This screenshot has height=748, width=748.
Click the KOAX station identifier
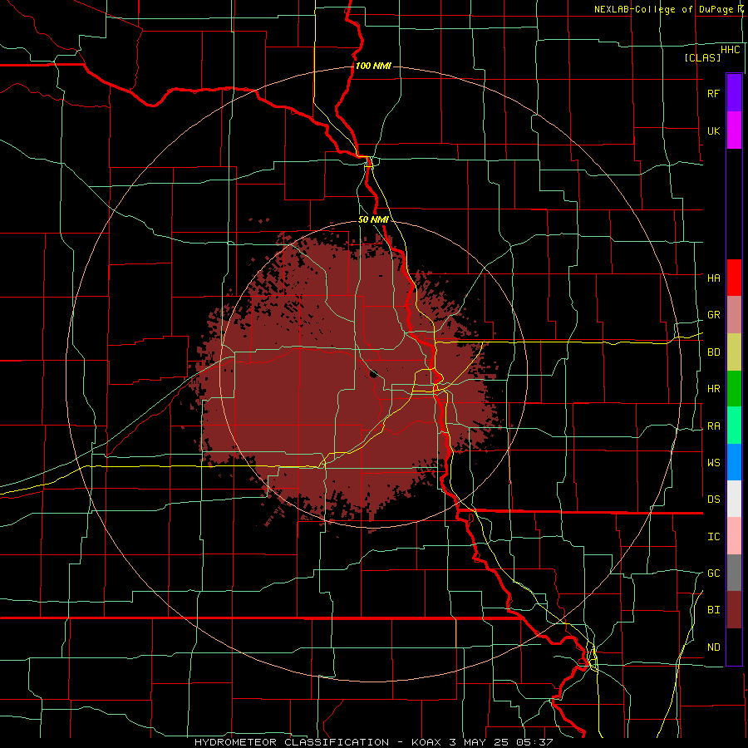425,742
